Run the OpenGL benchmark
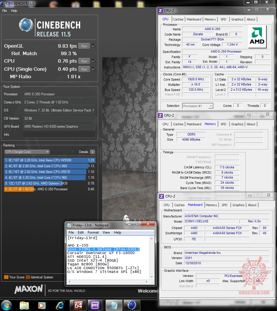The image size is (277, 311). pos(84,46)
